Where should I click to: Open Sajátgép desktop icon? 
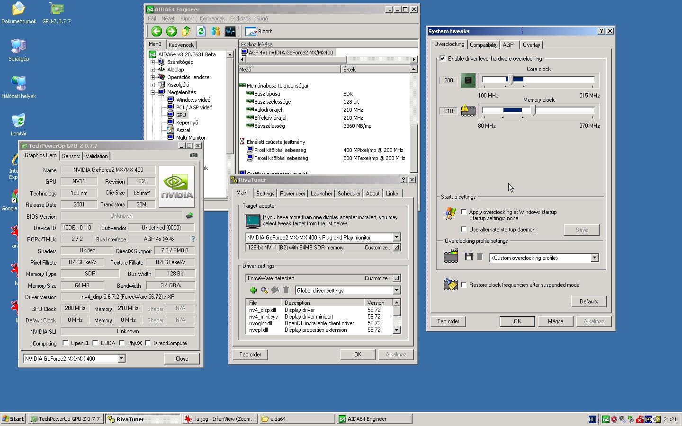point(18,50)
